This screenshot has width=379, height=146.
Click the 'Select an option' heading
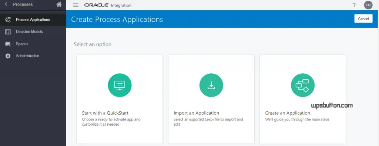click(x=93, y=44)
